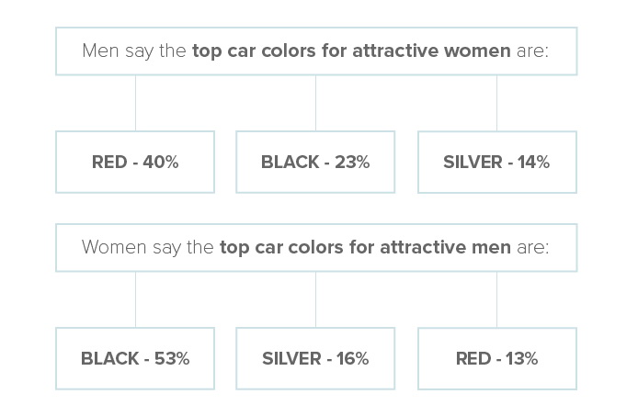The height and width of the screenshot is (405, 638).
Task: Click the connector line above "SILVER - 14%"
Action: click(496, 103)
